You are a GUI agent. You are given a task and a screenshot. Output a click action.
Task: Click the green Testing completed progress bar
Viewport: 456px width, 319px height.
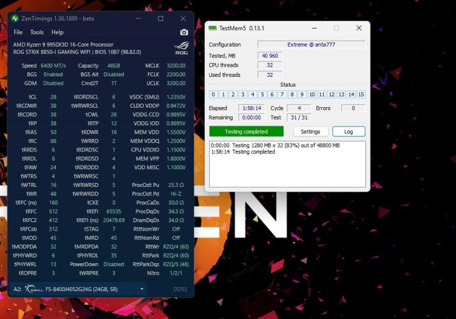(246, 132)
